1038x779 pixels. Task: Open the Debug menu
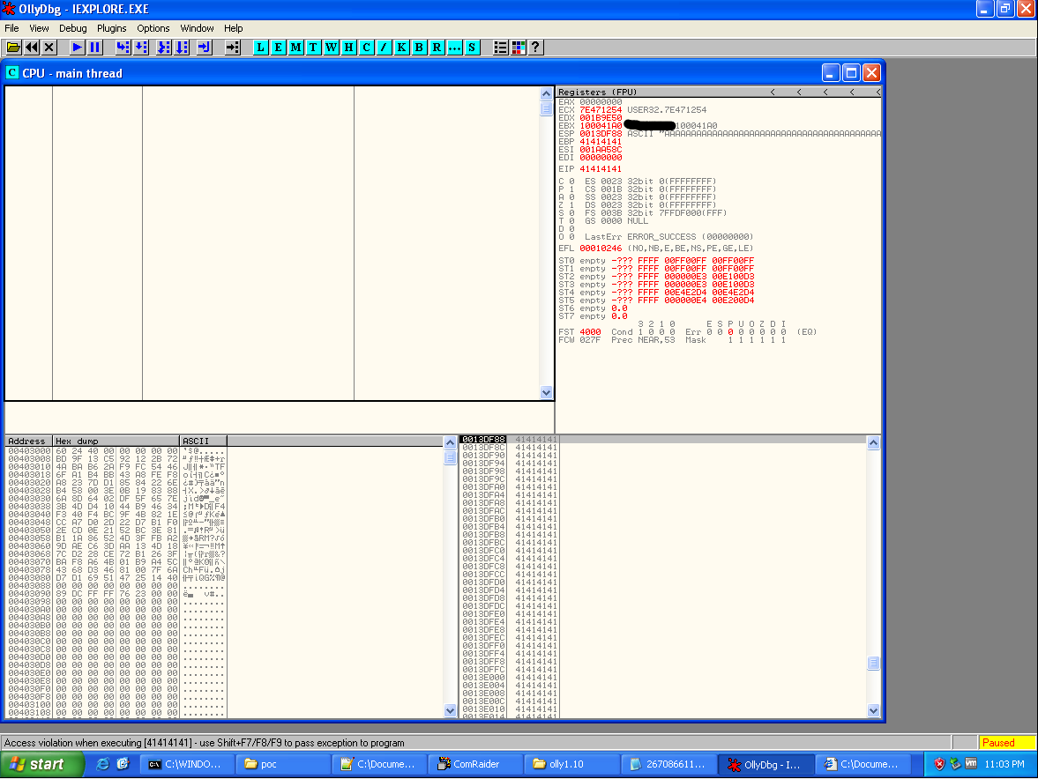pyautogui.click(x=73, y=28)
